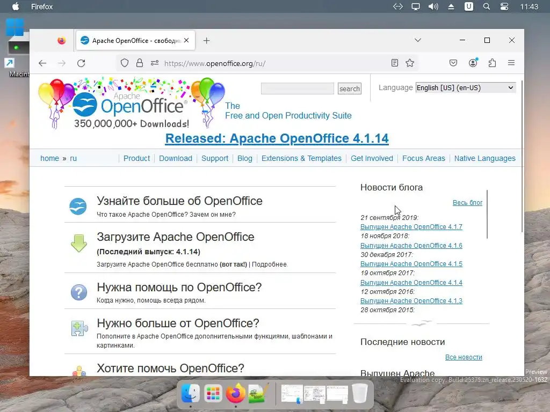Viewport: 550px width, 412px height.
Task: Open the Firefox account icon
Action: pos(473,63)
